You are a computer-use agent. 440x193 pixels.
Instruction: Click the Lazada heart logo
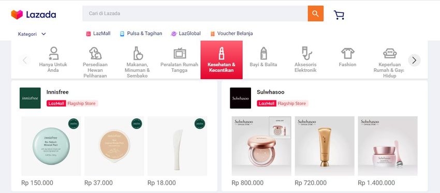pyautogui.click(x=17, y=14)
